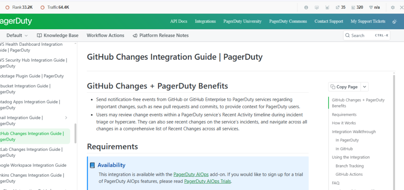Click the page's right-side scrollbar
The width and height of the screenshot is (404, 190).
pos(394,132)
